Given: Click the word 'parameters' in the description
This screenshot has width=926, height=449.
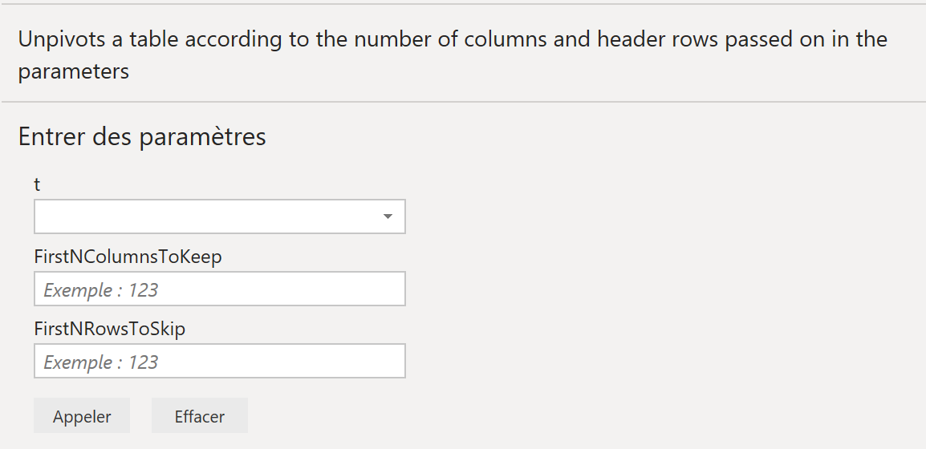Looking at the screenshot, I should pos(73,72).
